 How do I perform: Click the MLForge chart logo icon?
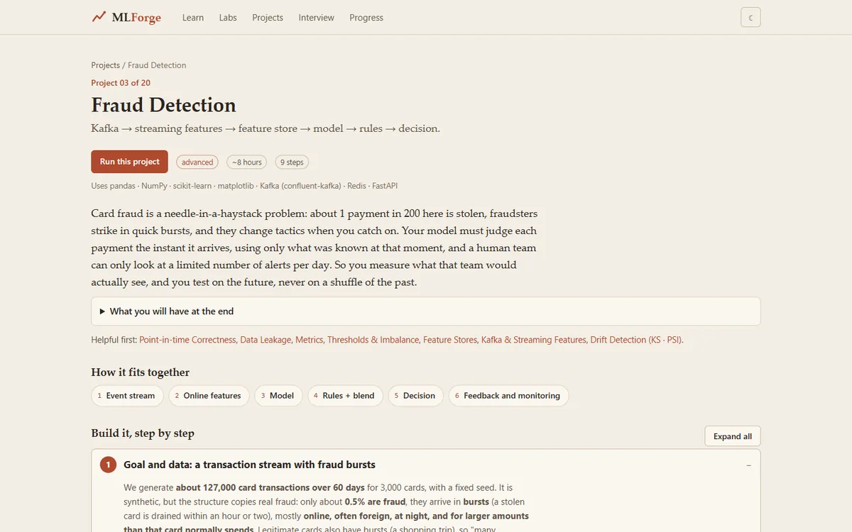(99, 17)
